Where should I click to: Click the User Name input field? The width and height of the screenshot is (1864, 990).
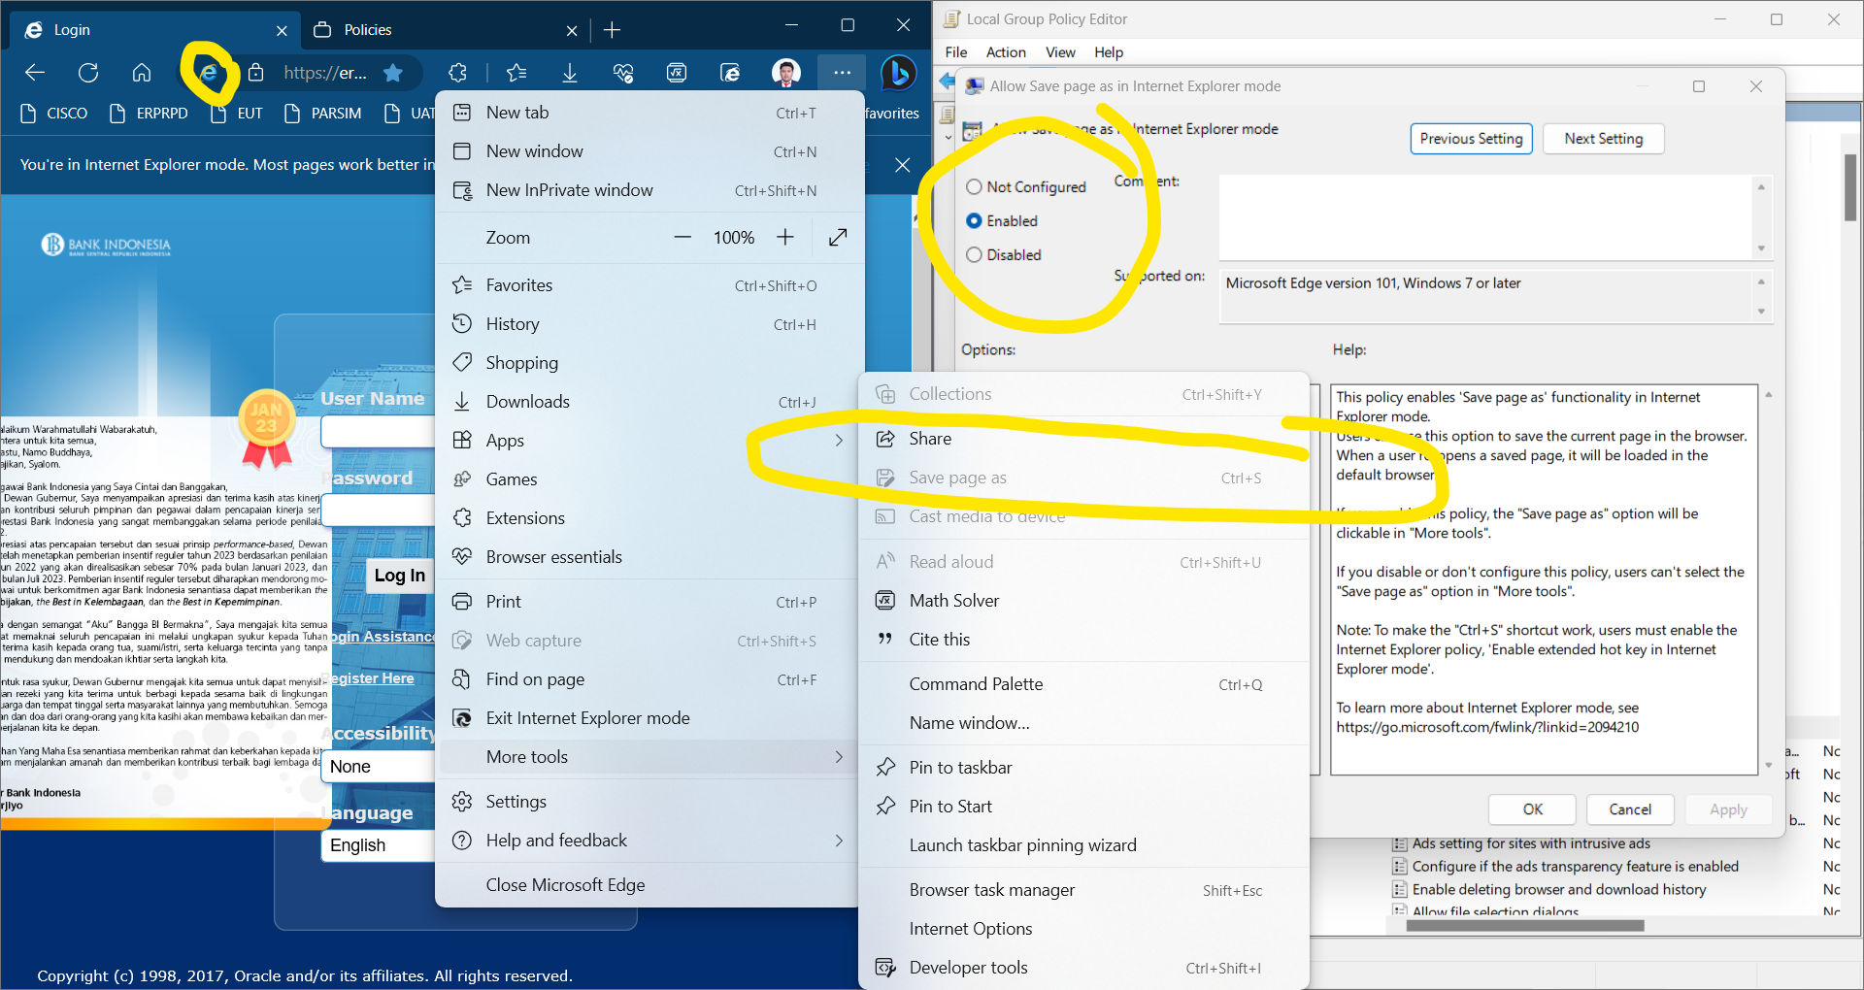[379, 432]
